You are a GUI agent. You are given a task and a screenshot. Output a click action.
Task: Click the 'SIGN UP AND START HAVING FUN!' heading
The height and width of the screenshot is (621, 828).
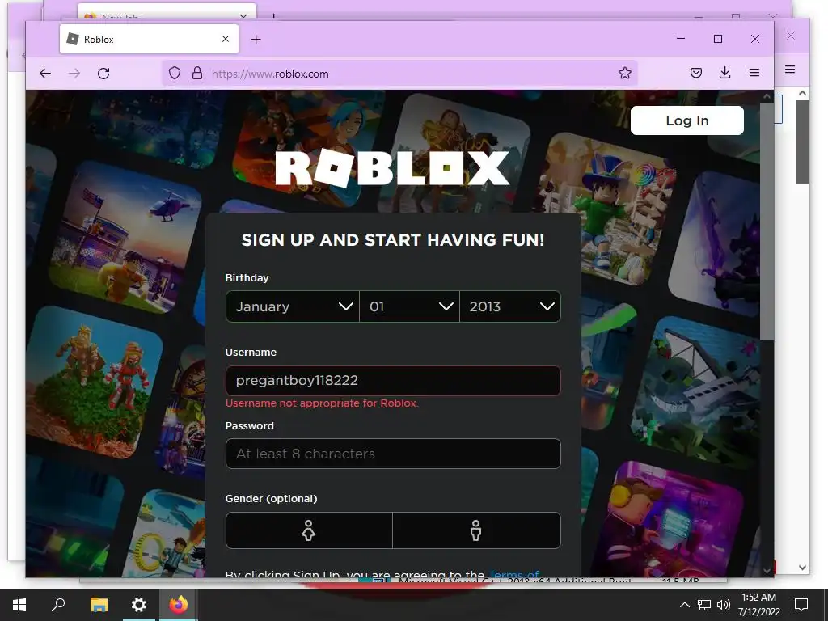393,240
